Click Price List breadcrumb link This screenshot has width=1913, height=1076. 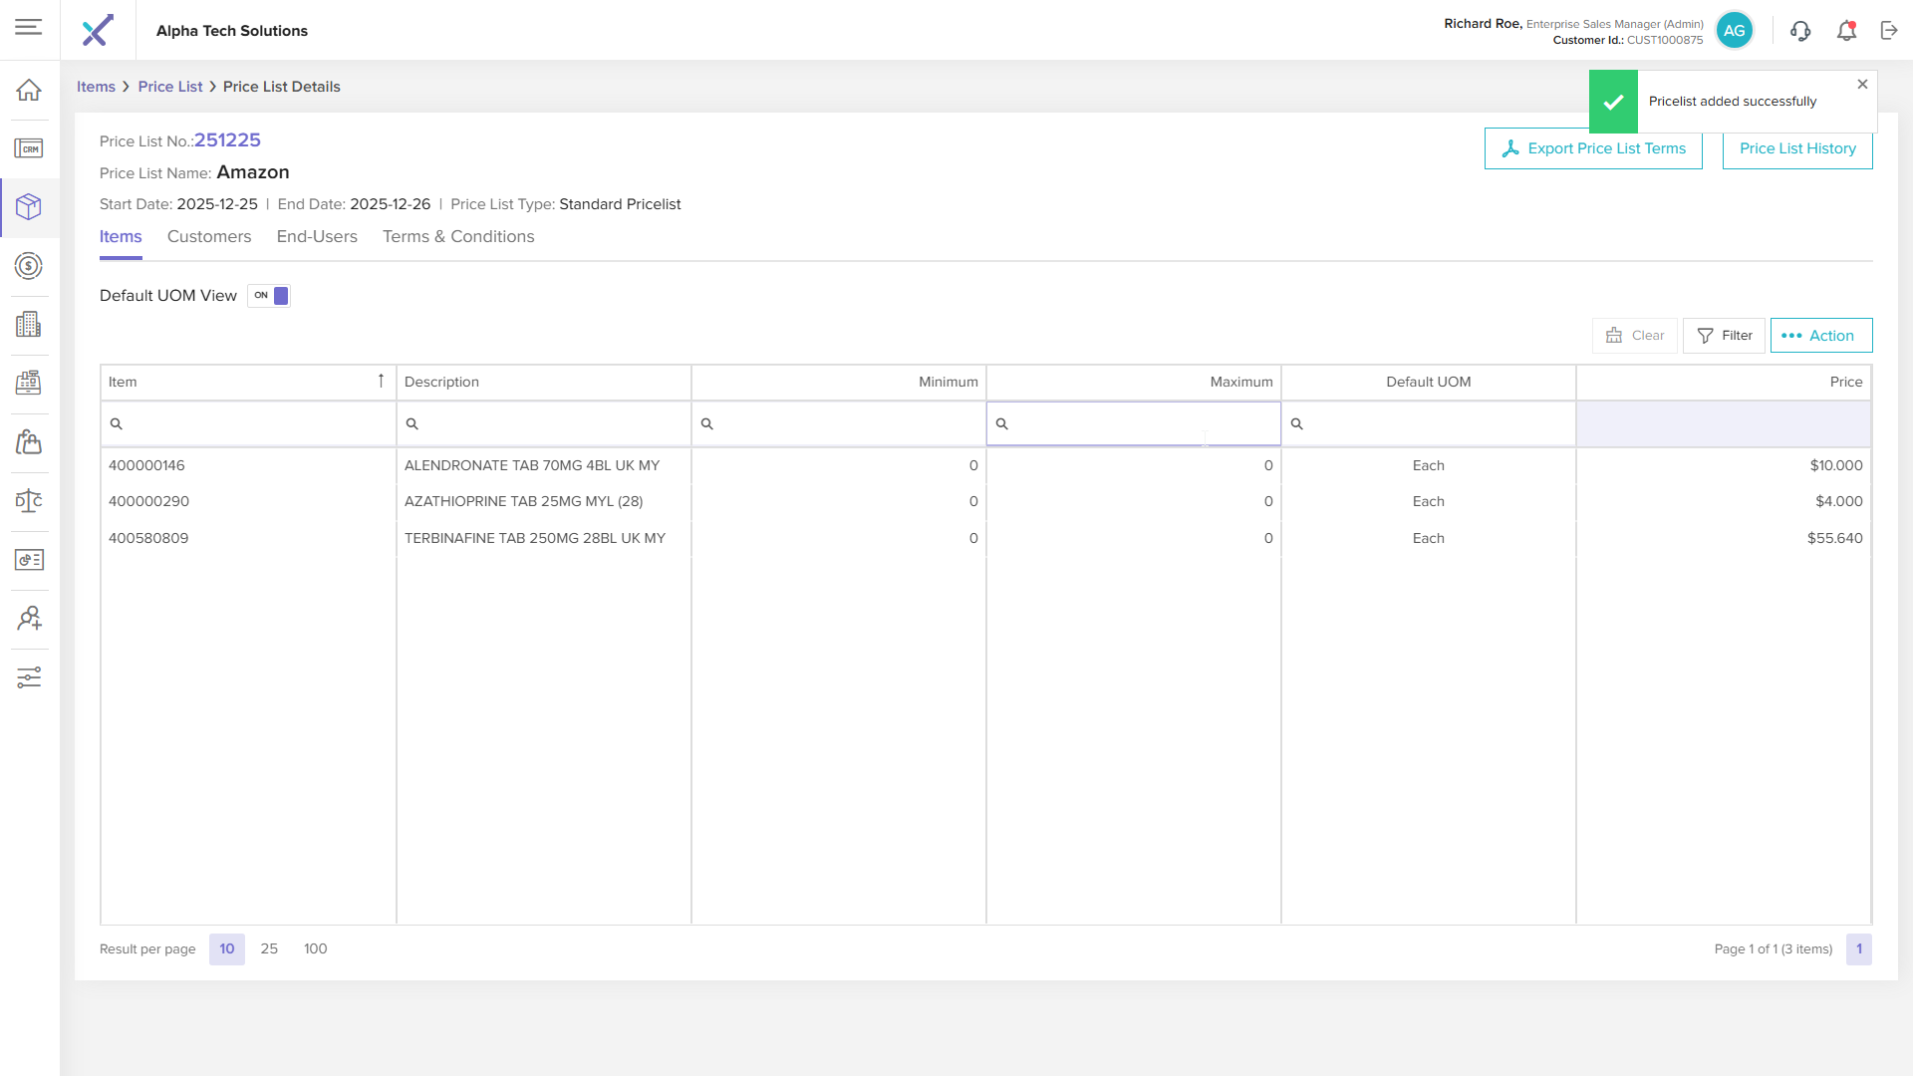pos(170,87)
